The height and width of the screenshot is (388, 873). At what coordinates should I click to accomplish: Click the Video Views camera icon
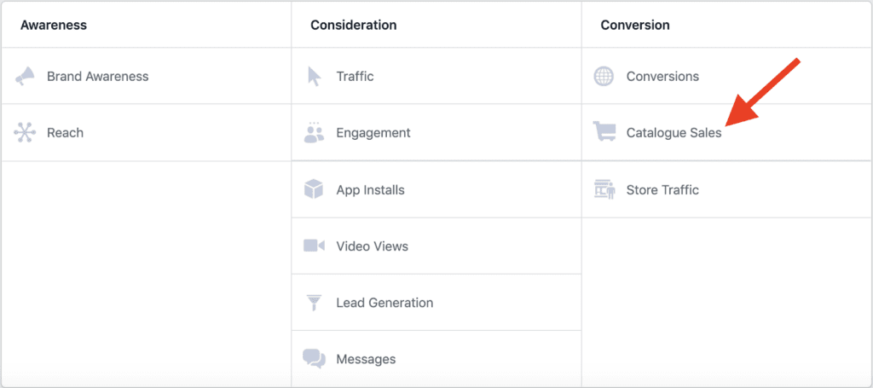click(315, 246)
